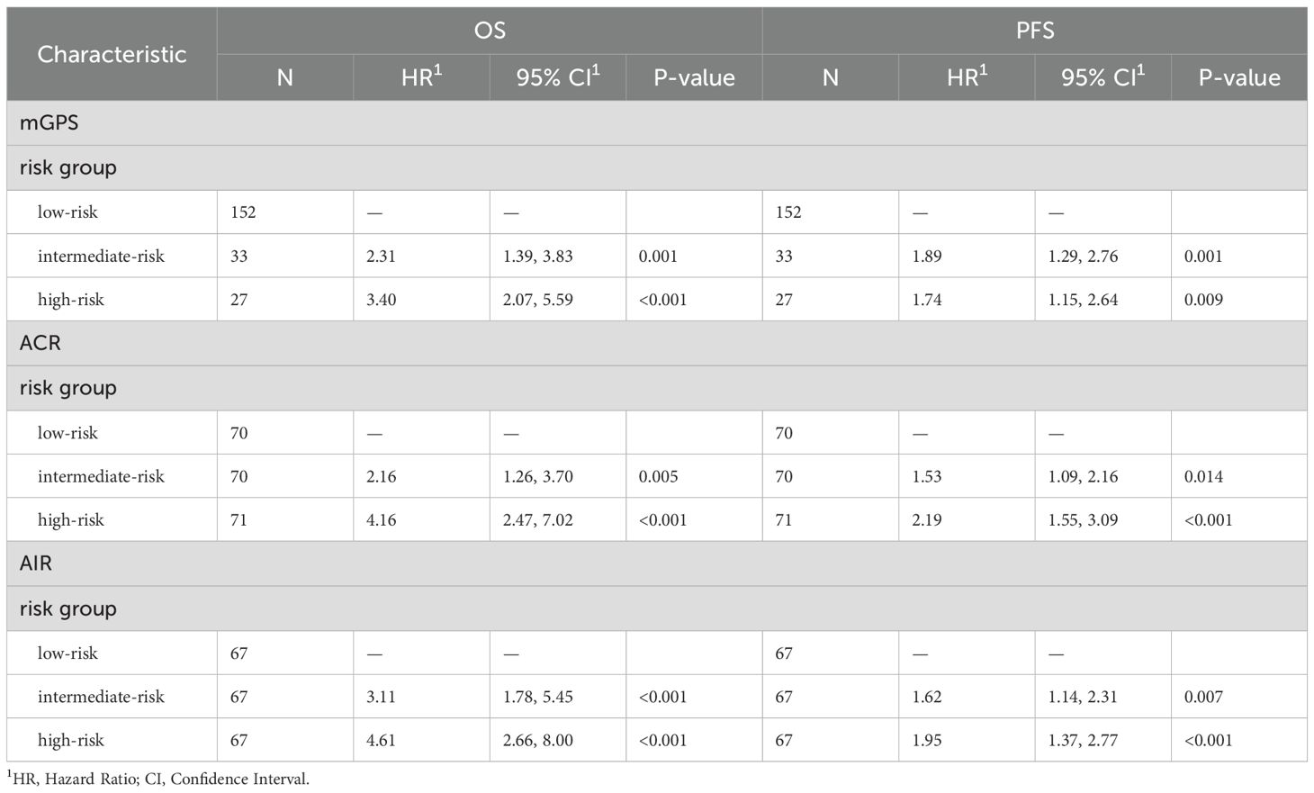Click the AIR section row label
This screenshot has width=1314, height=793.
coord(36,563)
